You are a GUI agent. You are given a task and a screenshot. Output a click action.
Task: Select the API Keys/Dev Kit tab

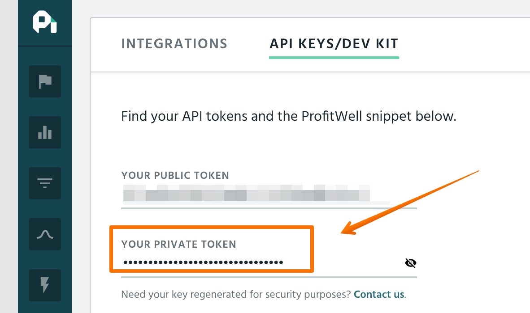[334, 44]
